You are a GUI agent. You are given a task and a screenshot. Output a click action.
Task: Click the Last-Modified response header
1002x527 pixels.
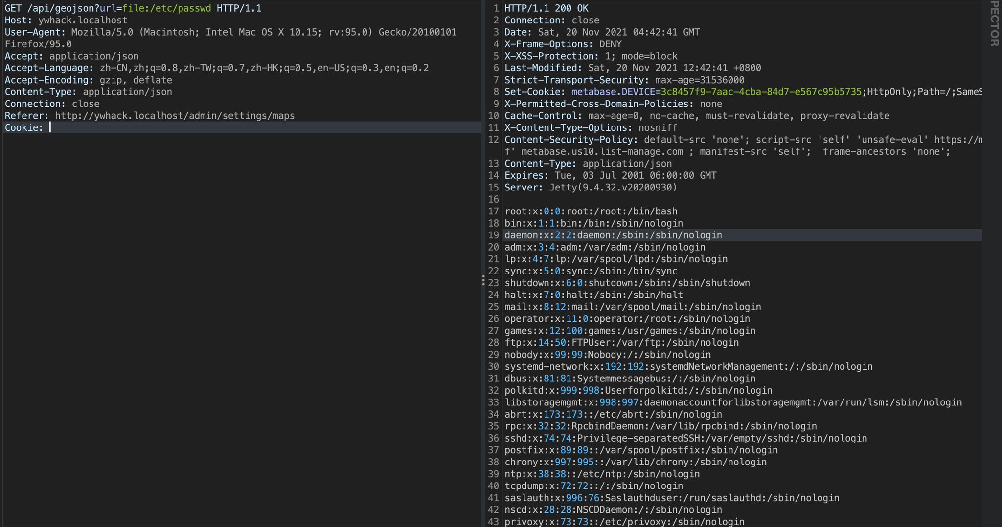point(633,68)
